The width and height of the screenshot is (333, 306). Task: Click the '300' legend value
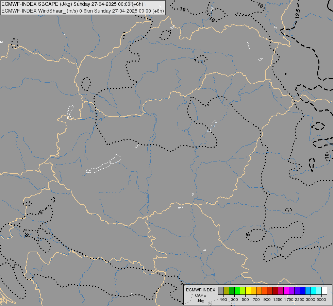pyautogui.click(x=234, y=300)
